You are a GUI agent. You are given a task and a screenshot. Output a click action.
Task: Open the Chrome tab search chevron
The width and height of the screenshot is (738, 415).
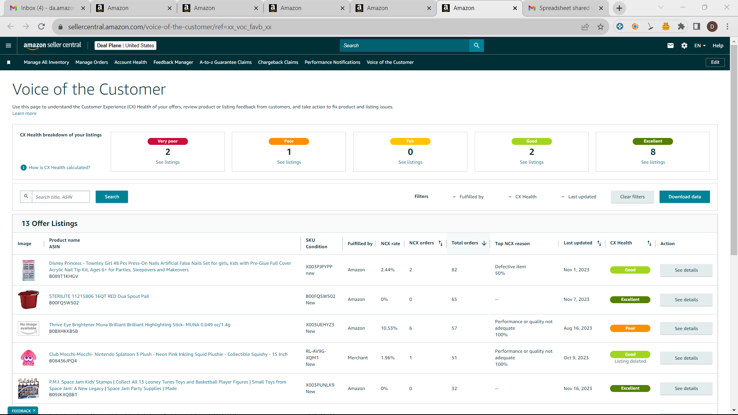tap(661, 7)
